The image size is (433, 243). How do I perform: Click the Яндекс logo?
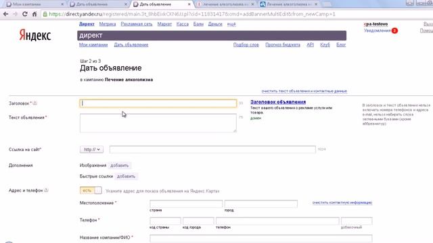(35, 36)
